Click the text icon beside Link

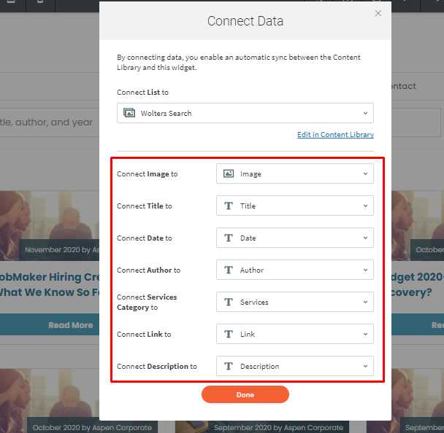pyautogui.click(x=229, y=334)
